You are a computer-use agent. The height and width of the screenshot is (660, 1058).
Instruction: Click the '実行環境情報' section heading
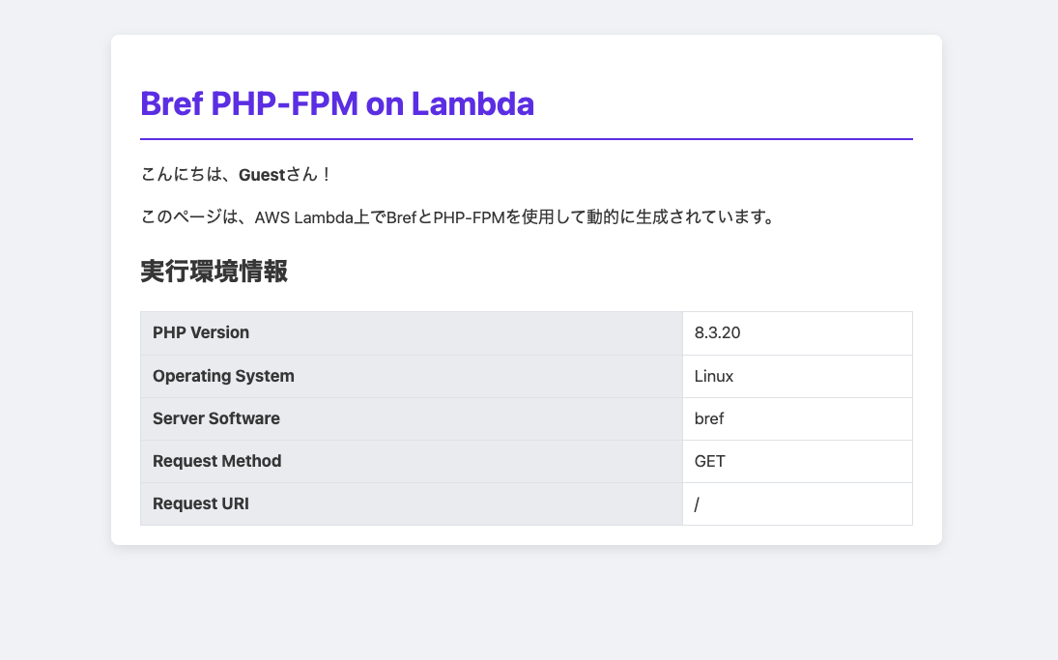click(214, 272)
